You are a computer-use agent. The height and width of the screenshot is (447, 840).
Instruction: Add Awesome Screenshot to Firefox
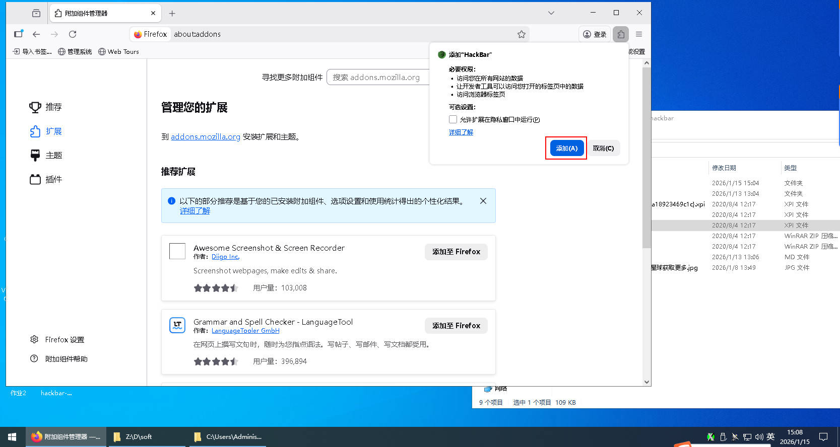click(x=456, y=252)
